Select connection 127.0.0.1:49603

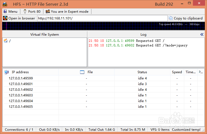coord(104,95)
